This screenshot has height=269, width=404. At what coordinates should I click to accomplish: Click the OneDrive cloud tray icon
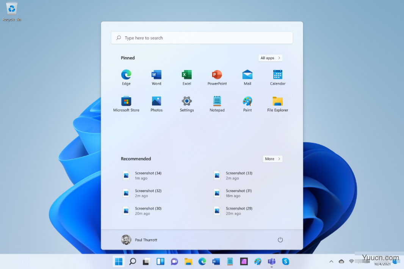tap(341, 261)
